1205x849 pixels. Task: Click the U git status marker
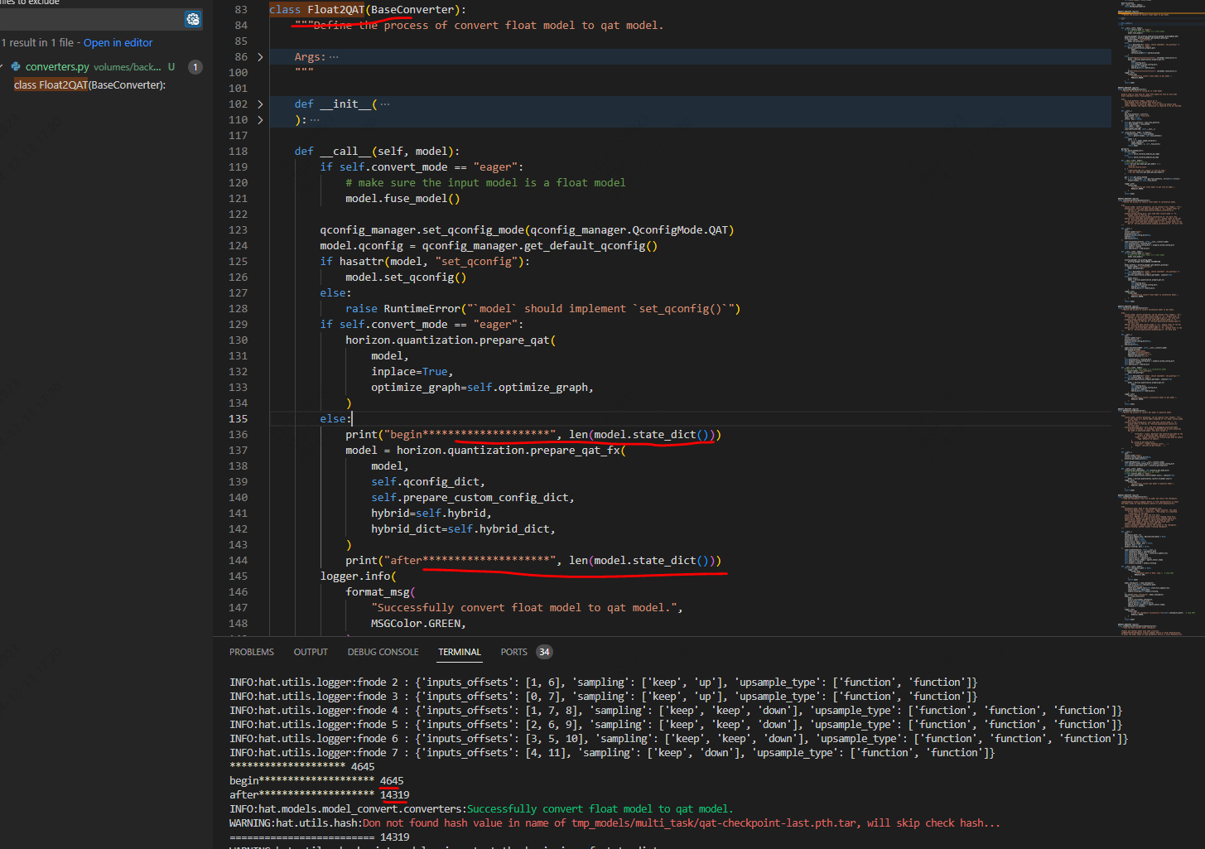(171, 67)
